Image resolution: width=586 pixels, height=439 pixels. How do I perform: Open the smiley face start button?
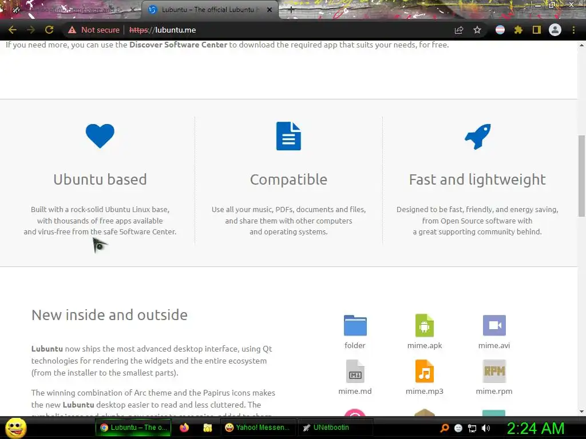15,428
